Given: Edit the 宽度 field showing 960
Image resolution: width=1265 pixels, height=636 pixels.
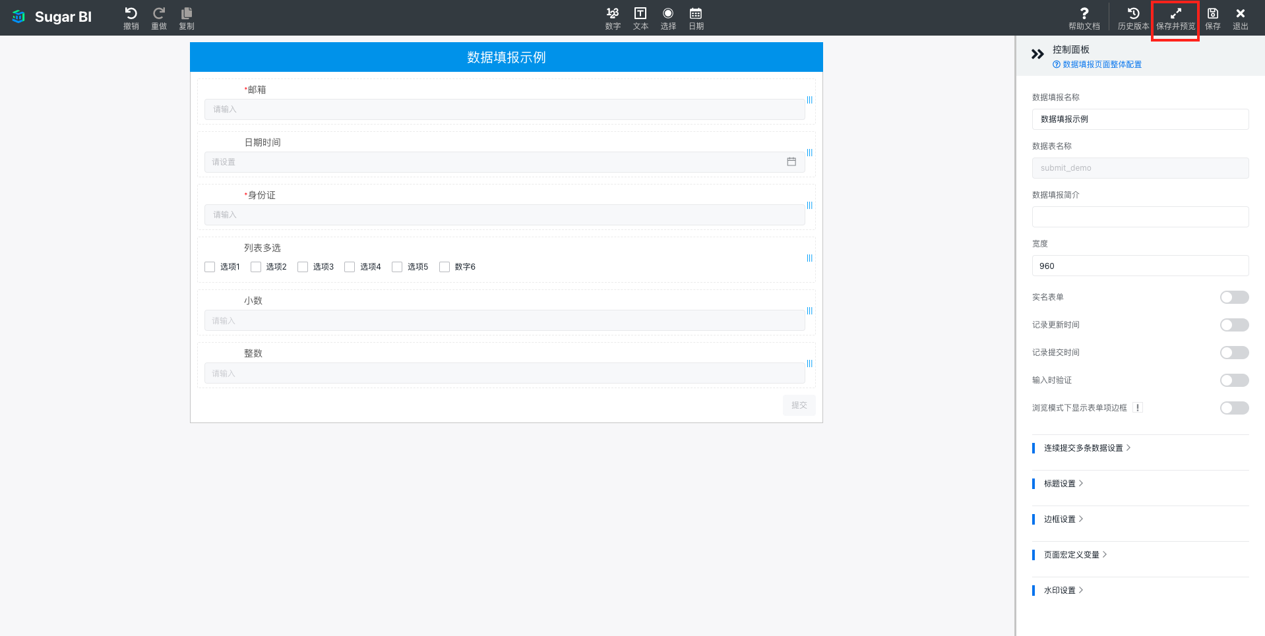Looking at the screenshot, I should pyautogui.click(x=1140, y=266).
